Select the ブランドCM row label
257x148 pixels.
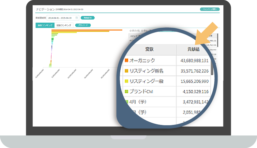coord(141,92)
